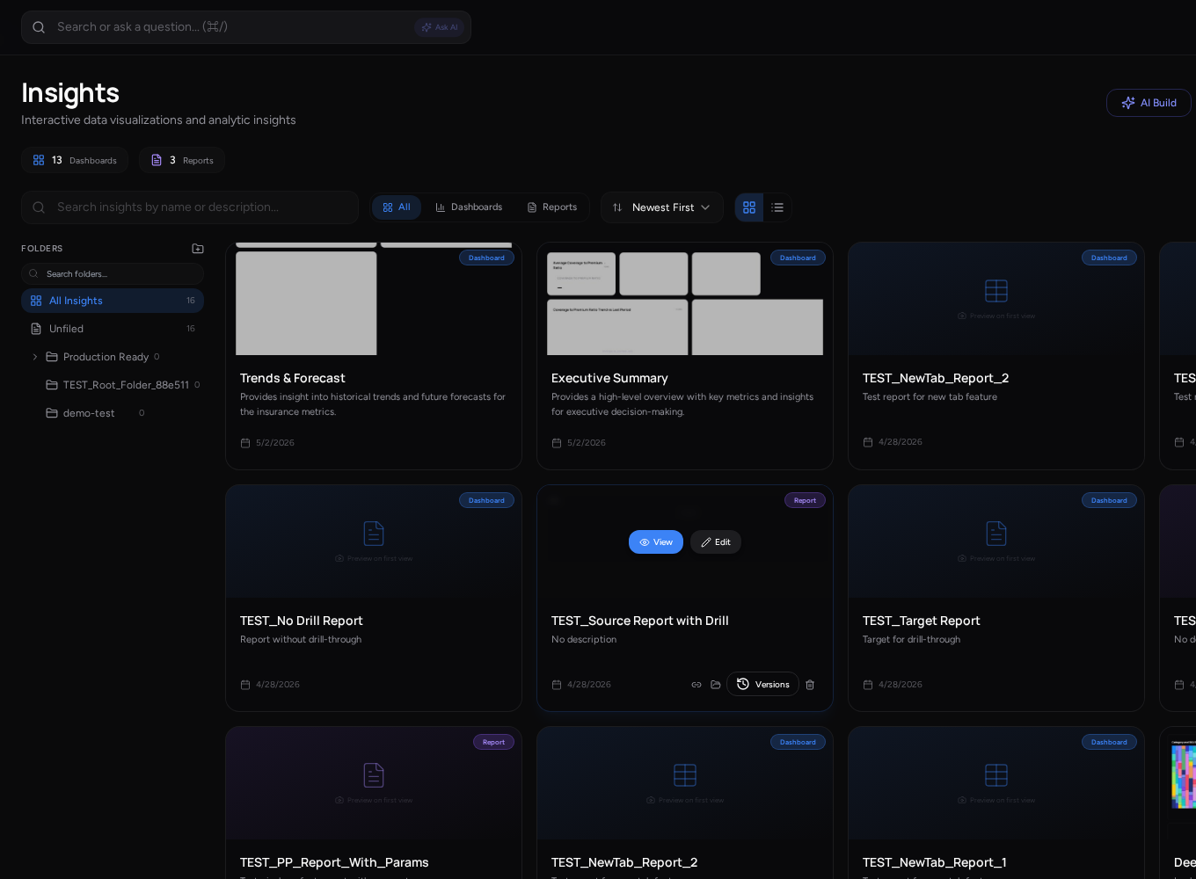The height and width of the screenshot is (879, 1196).
Task: Select All Insights in folder list
Action: (x=113, y=301)
